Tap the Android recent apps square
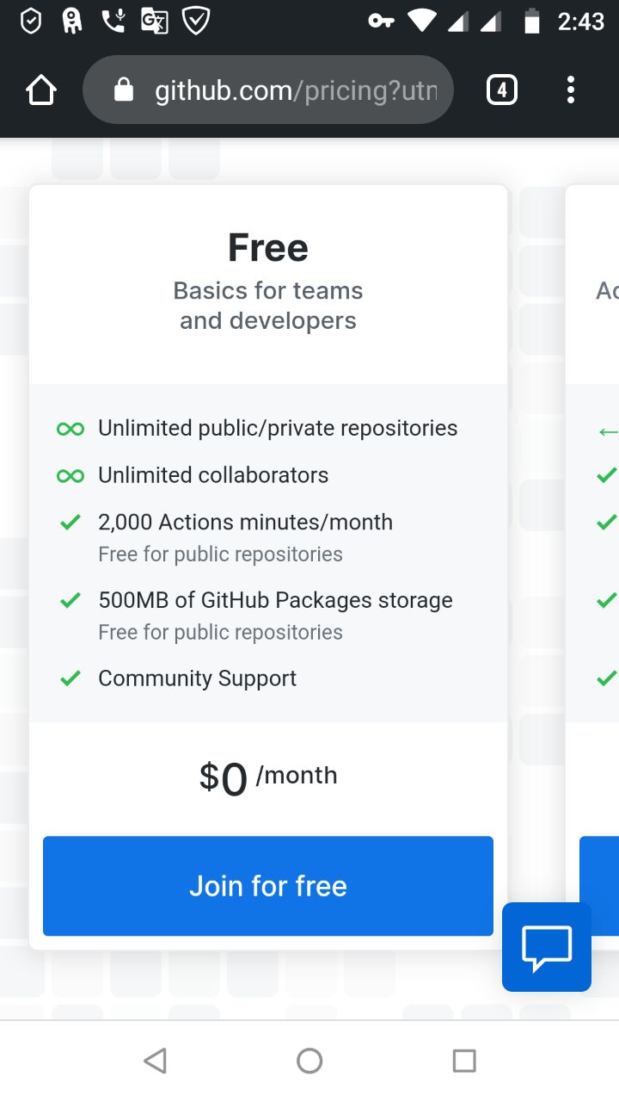The height and width of the screenshot is (1102, 619). point(464,1061)
